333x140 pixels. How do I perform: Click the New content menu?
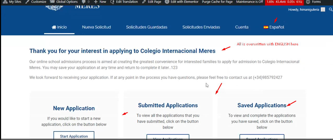[100, 2]
